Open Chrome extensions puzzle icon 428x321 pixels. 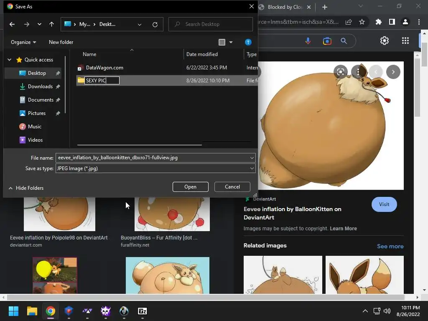[378, 22]
